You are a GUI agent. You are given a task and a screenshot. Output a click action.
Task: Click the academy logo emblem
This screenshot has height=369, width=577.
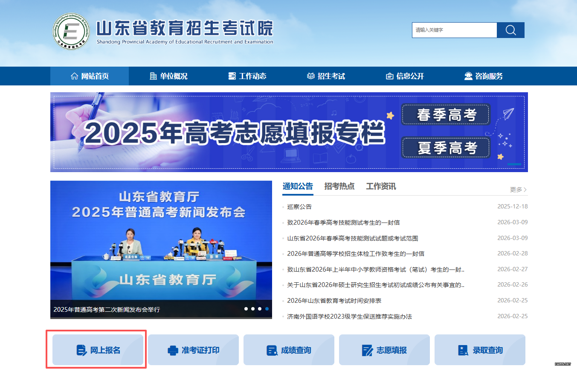(72, 31)
